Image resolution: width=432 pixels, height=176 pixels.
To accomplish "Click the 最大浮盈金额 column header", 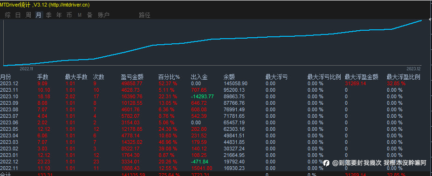I will click(362, 77).
